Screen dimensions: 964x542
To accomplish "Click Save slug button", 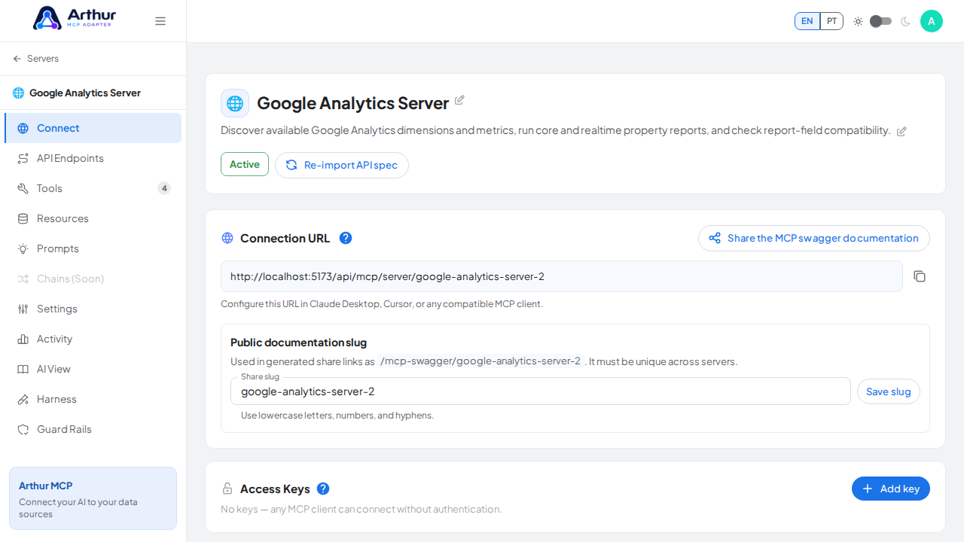I will (889, 391).
